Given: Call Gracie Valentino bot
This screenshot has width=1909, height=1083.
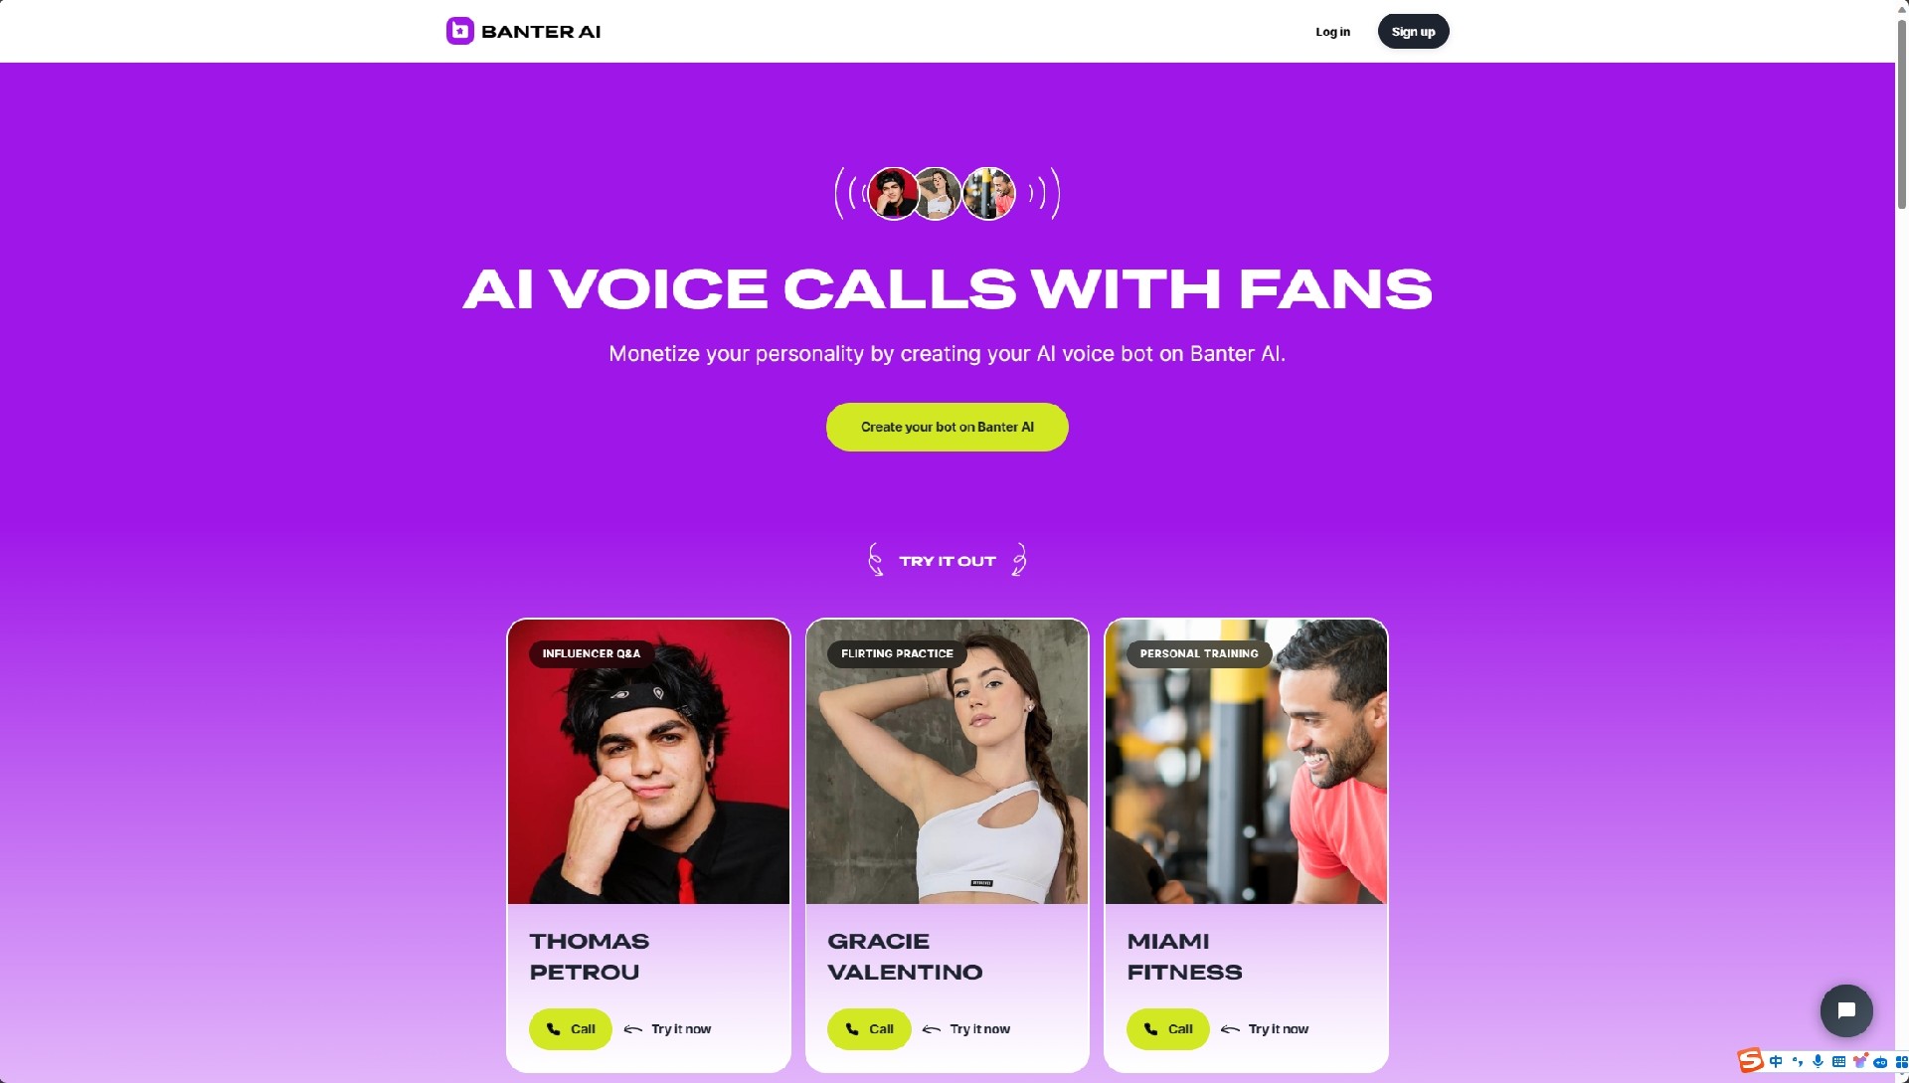Looking at the screenshot, I should [869, 1029].
